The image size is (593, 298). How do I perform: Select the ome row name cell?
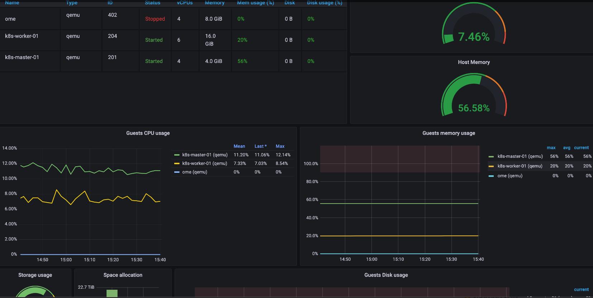pos(10,19)
